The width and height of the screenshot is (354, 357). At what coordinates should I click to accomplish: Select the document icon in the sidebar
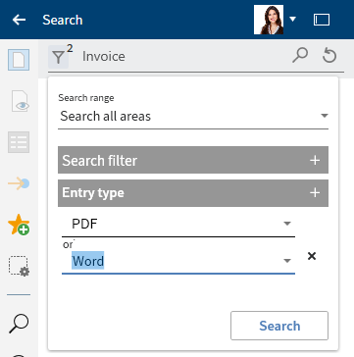(19, 60)
